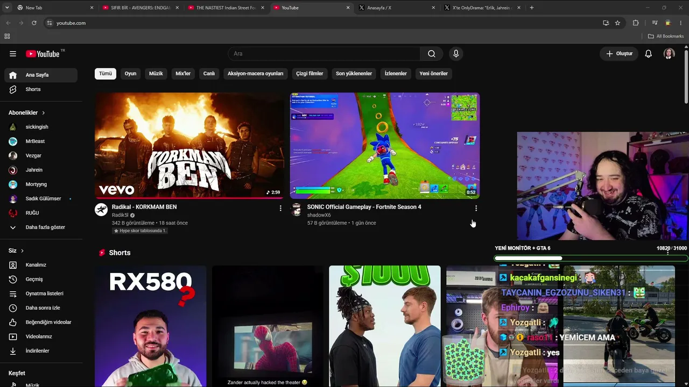Switch to the New Tab tab
This screenshot has height=387, width=689.
click(x=54, y=8)
